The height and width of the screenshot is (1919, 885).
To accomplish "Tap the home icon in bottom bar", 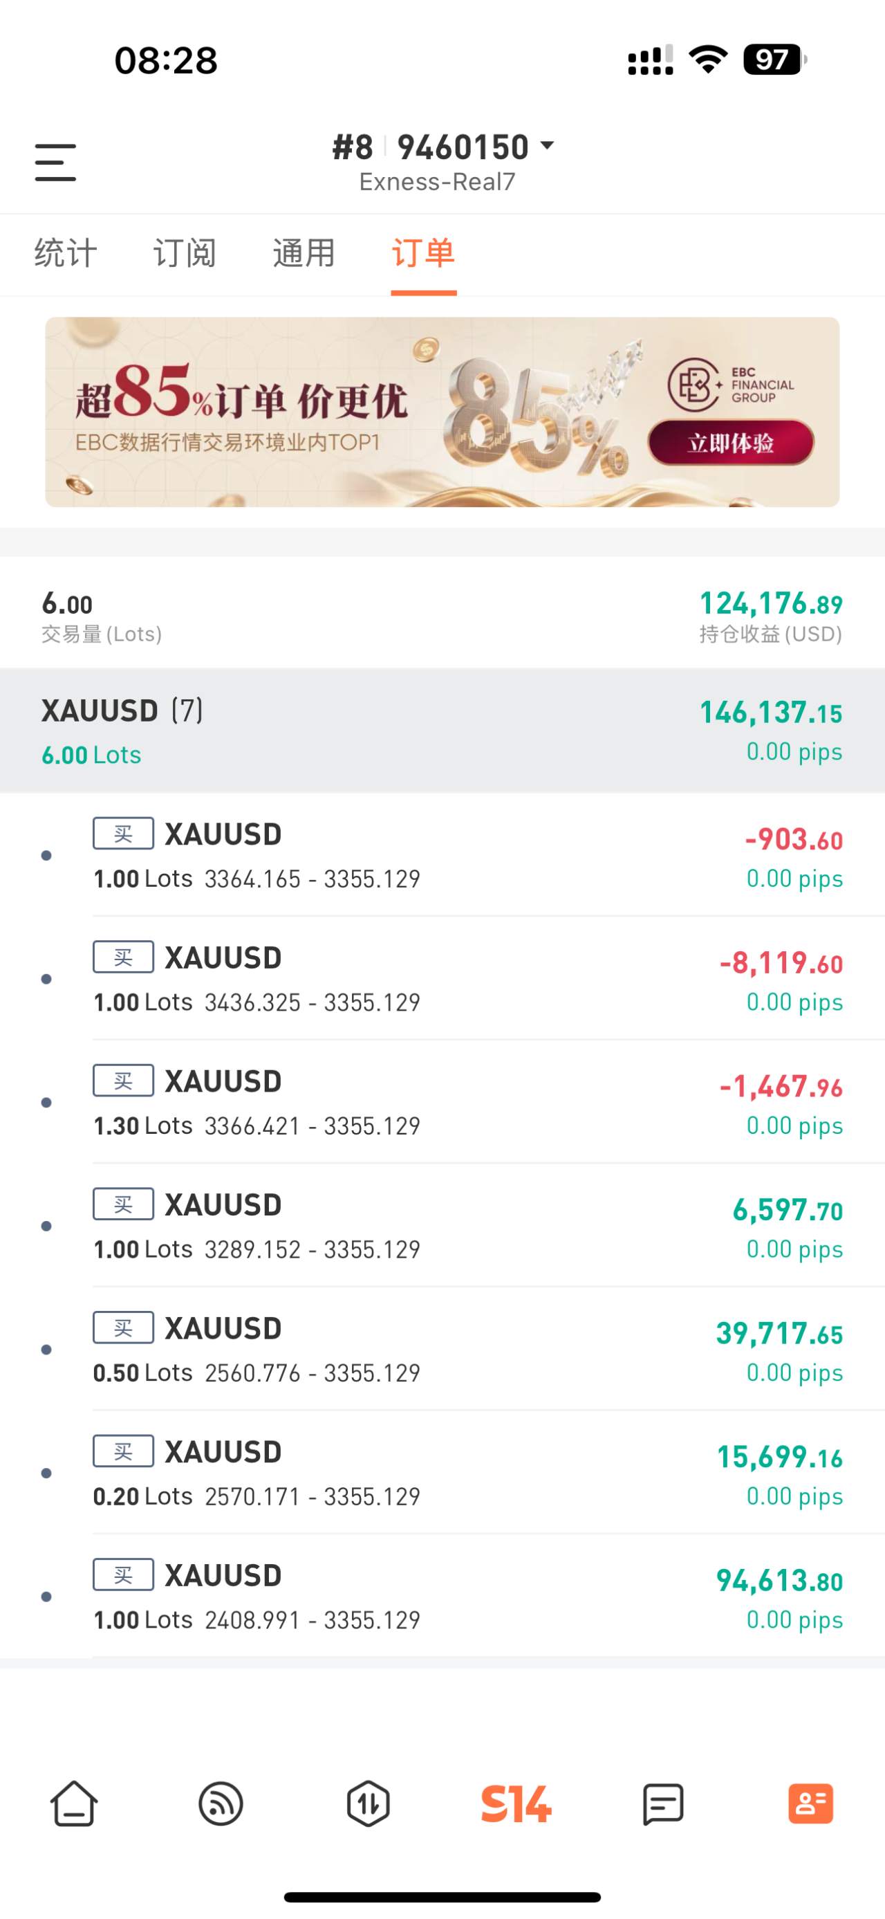I will coord(74,1803).
